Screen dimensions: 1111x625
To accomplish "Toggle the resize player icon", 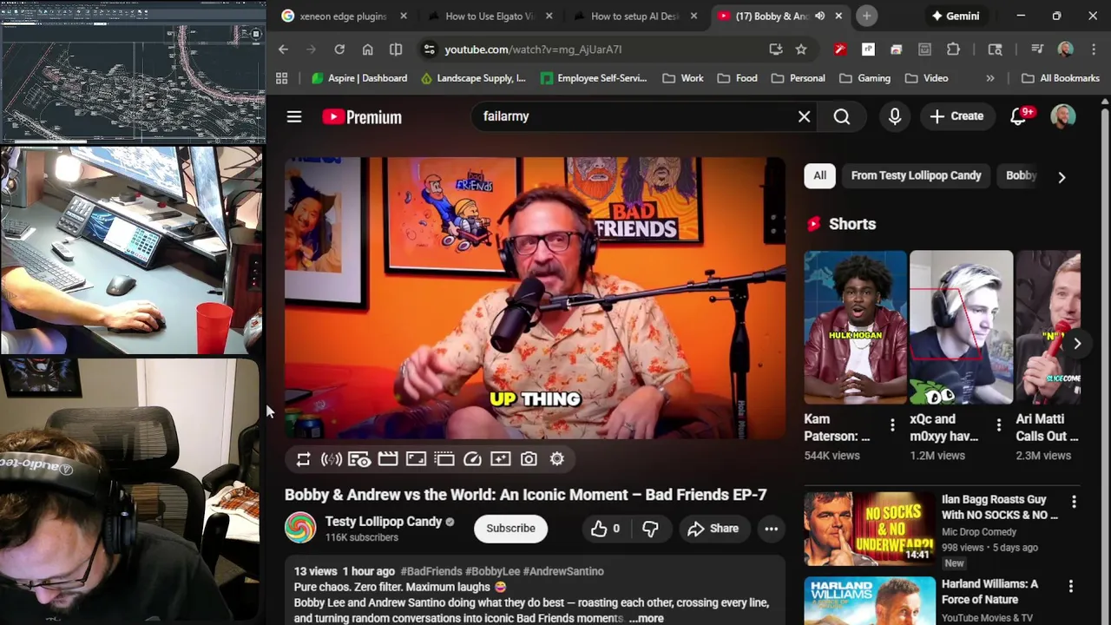I will [416, 459].
